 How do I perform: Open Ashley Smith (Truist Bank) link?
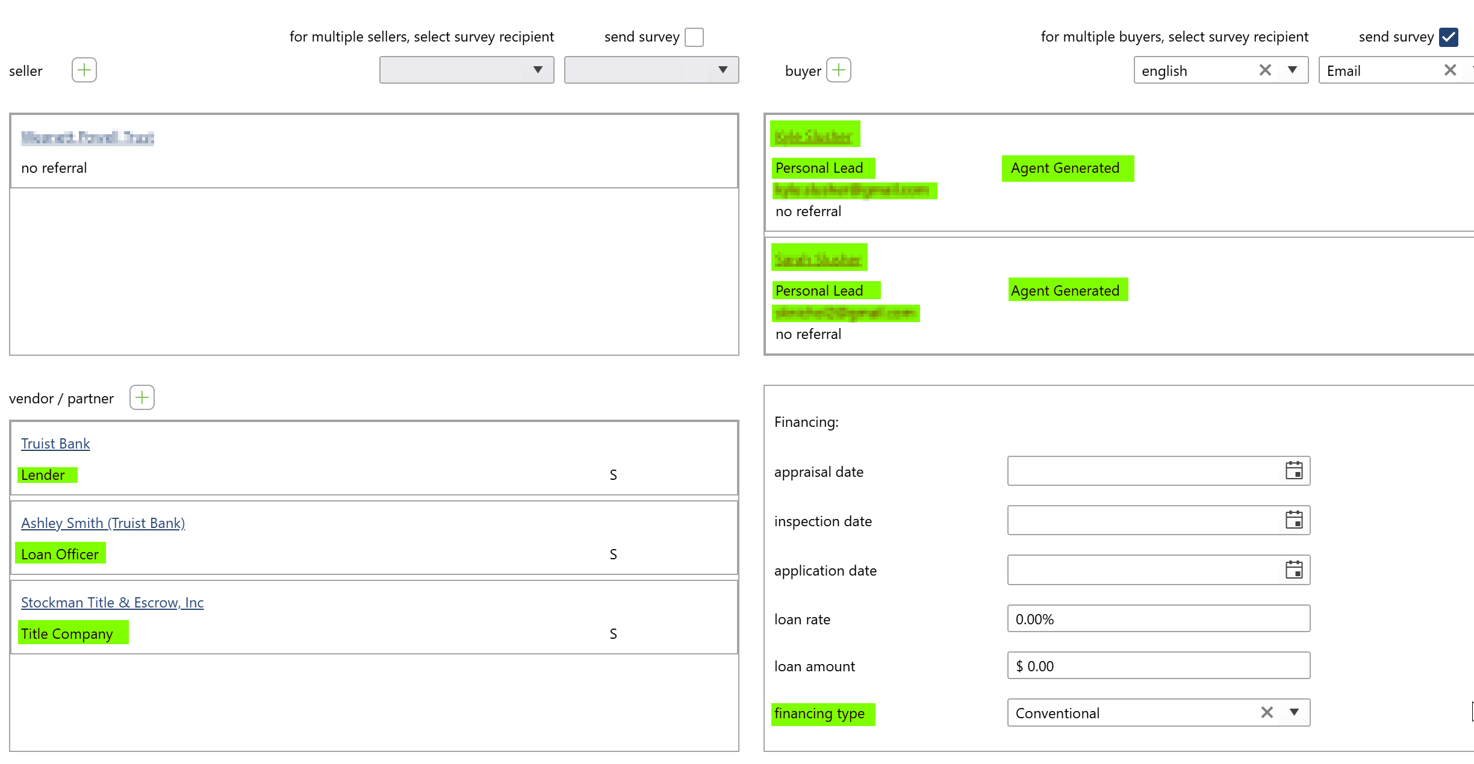pyautogui.click(x=103, y=523)
